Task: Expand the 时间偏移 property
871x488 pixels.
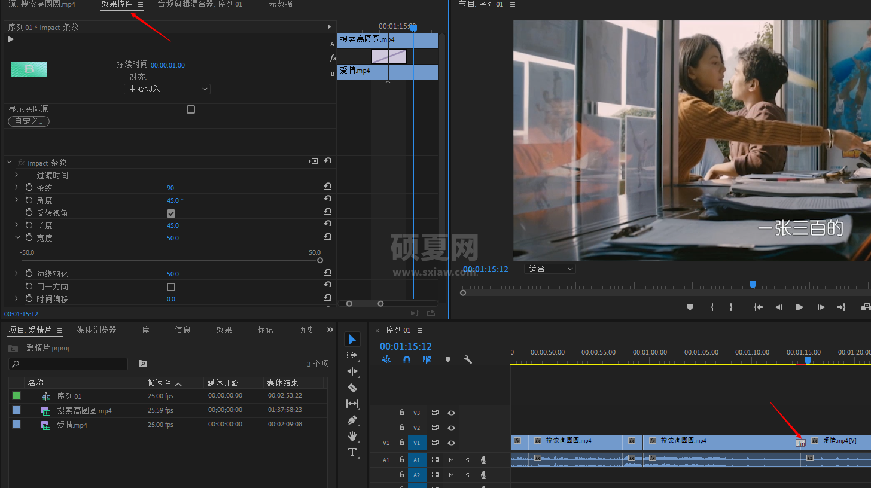Action: pos(17,298)
